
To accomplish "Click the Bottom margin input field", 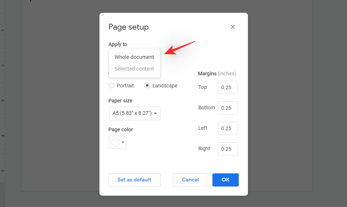I will 228,108.
